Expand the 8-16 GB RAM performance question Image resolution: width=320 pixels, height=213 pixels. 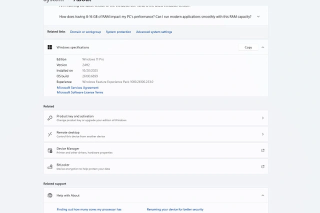tap(258, 16)
